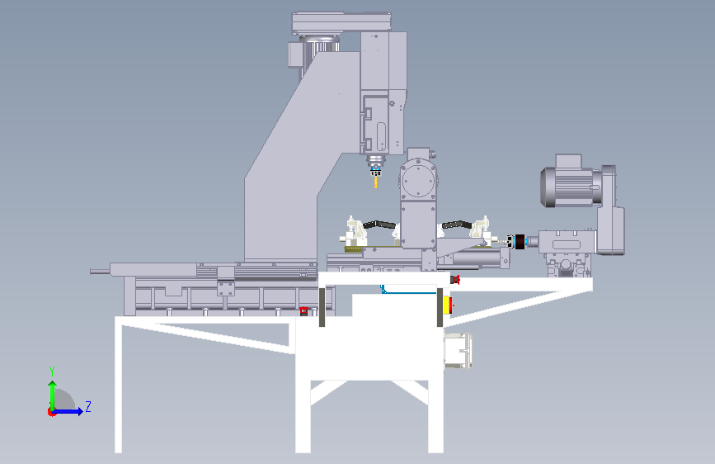Screen dimensions: 715x464
Task: Select the small red component on the left table
Action: click(303, 310)
